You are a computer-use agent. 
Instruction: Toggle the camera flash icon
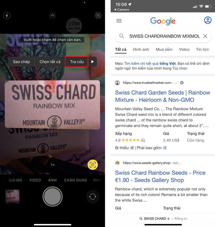[x=7, y=15]
